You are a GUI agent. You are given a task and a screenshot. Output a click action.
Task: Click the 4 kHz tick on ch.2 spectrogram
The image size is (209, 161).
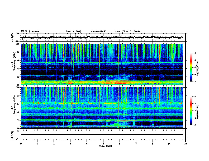point(18,112)
